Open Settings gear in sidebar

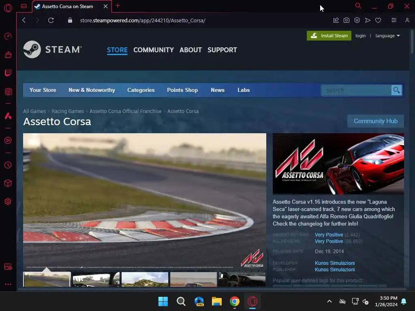[x=8, y=202]
